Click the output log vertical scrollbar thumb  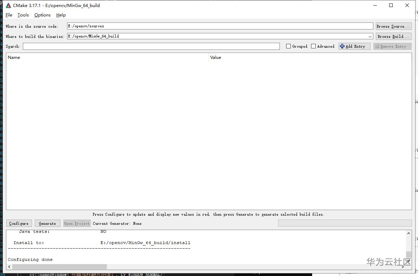[409, 255]
